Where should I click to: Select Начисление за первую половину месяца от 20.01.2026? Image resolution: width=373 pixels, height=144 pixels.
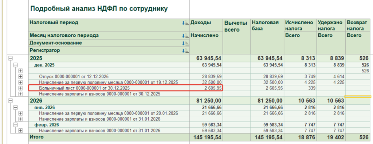[109, 113]
